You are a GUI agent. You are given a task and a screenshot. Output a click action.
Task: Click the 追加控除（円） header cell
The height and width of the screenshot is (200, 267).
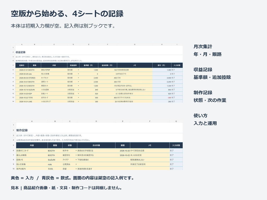(x=107, y=65)
